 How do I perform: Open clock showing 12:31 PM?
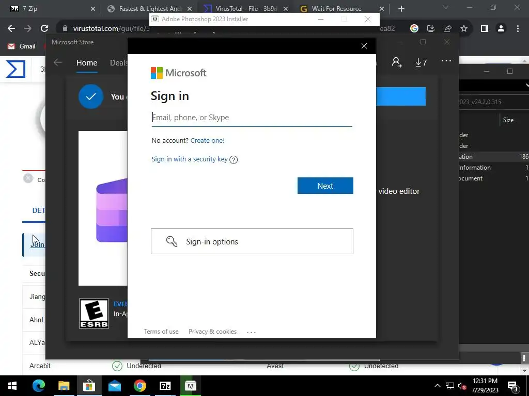(x=485, y=386)
